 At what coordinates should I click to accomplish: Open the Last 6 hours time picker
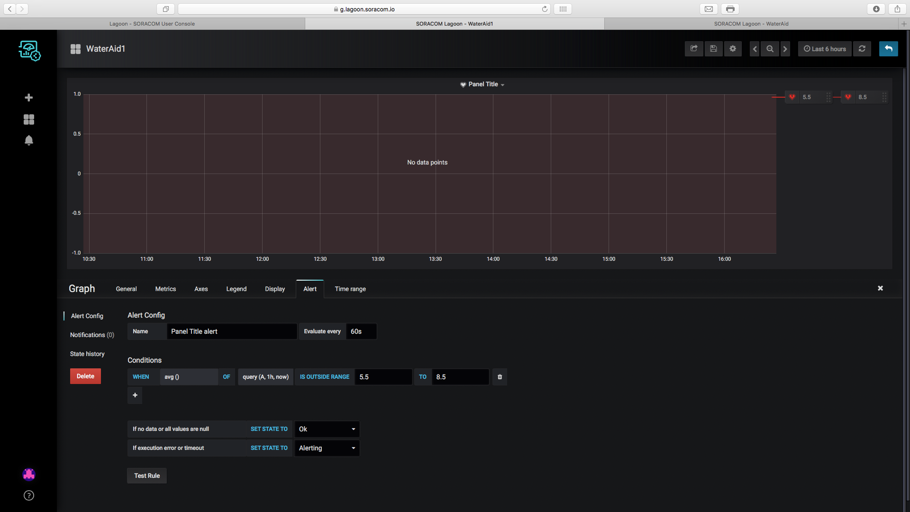click(825, 49)
